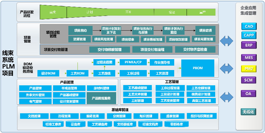Click the 项目计划策划及下达 step
The image size is (265, 133).
[x=111, y=30]
